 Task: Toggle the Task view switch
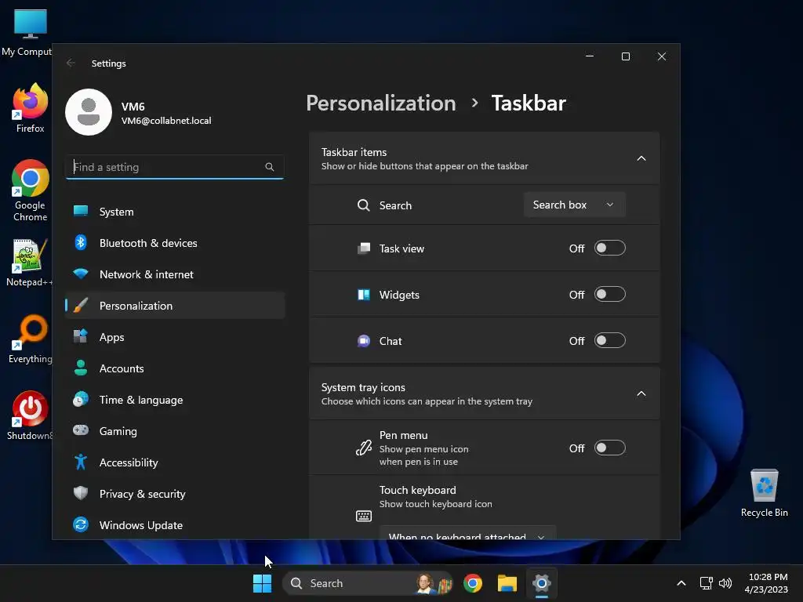click(609, 248)
